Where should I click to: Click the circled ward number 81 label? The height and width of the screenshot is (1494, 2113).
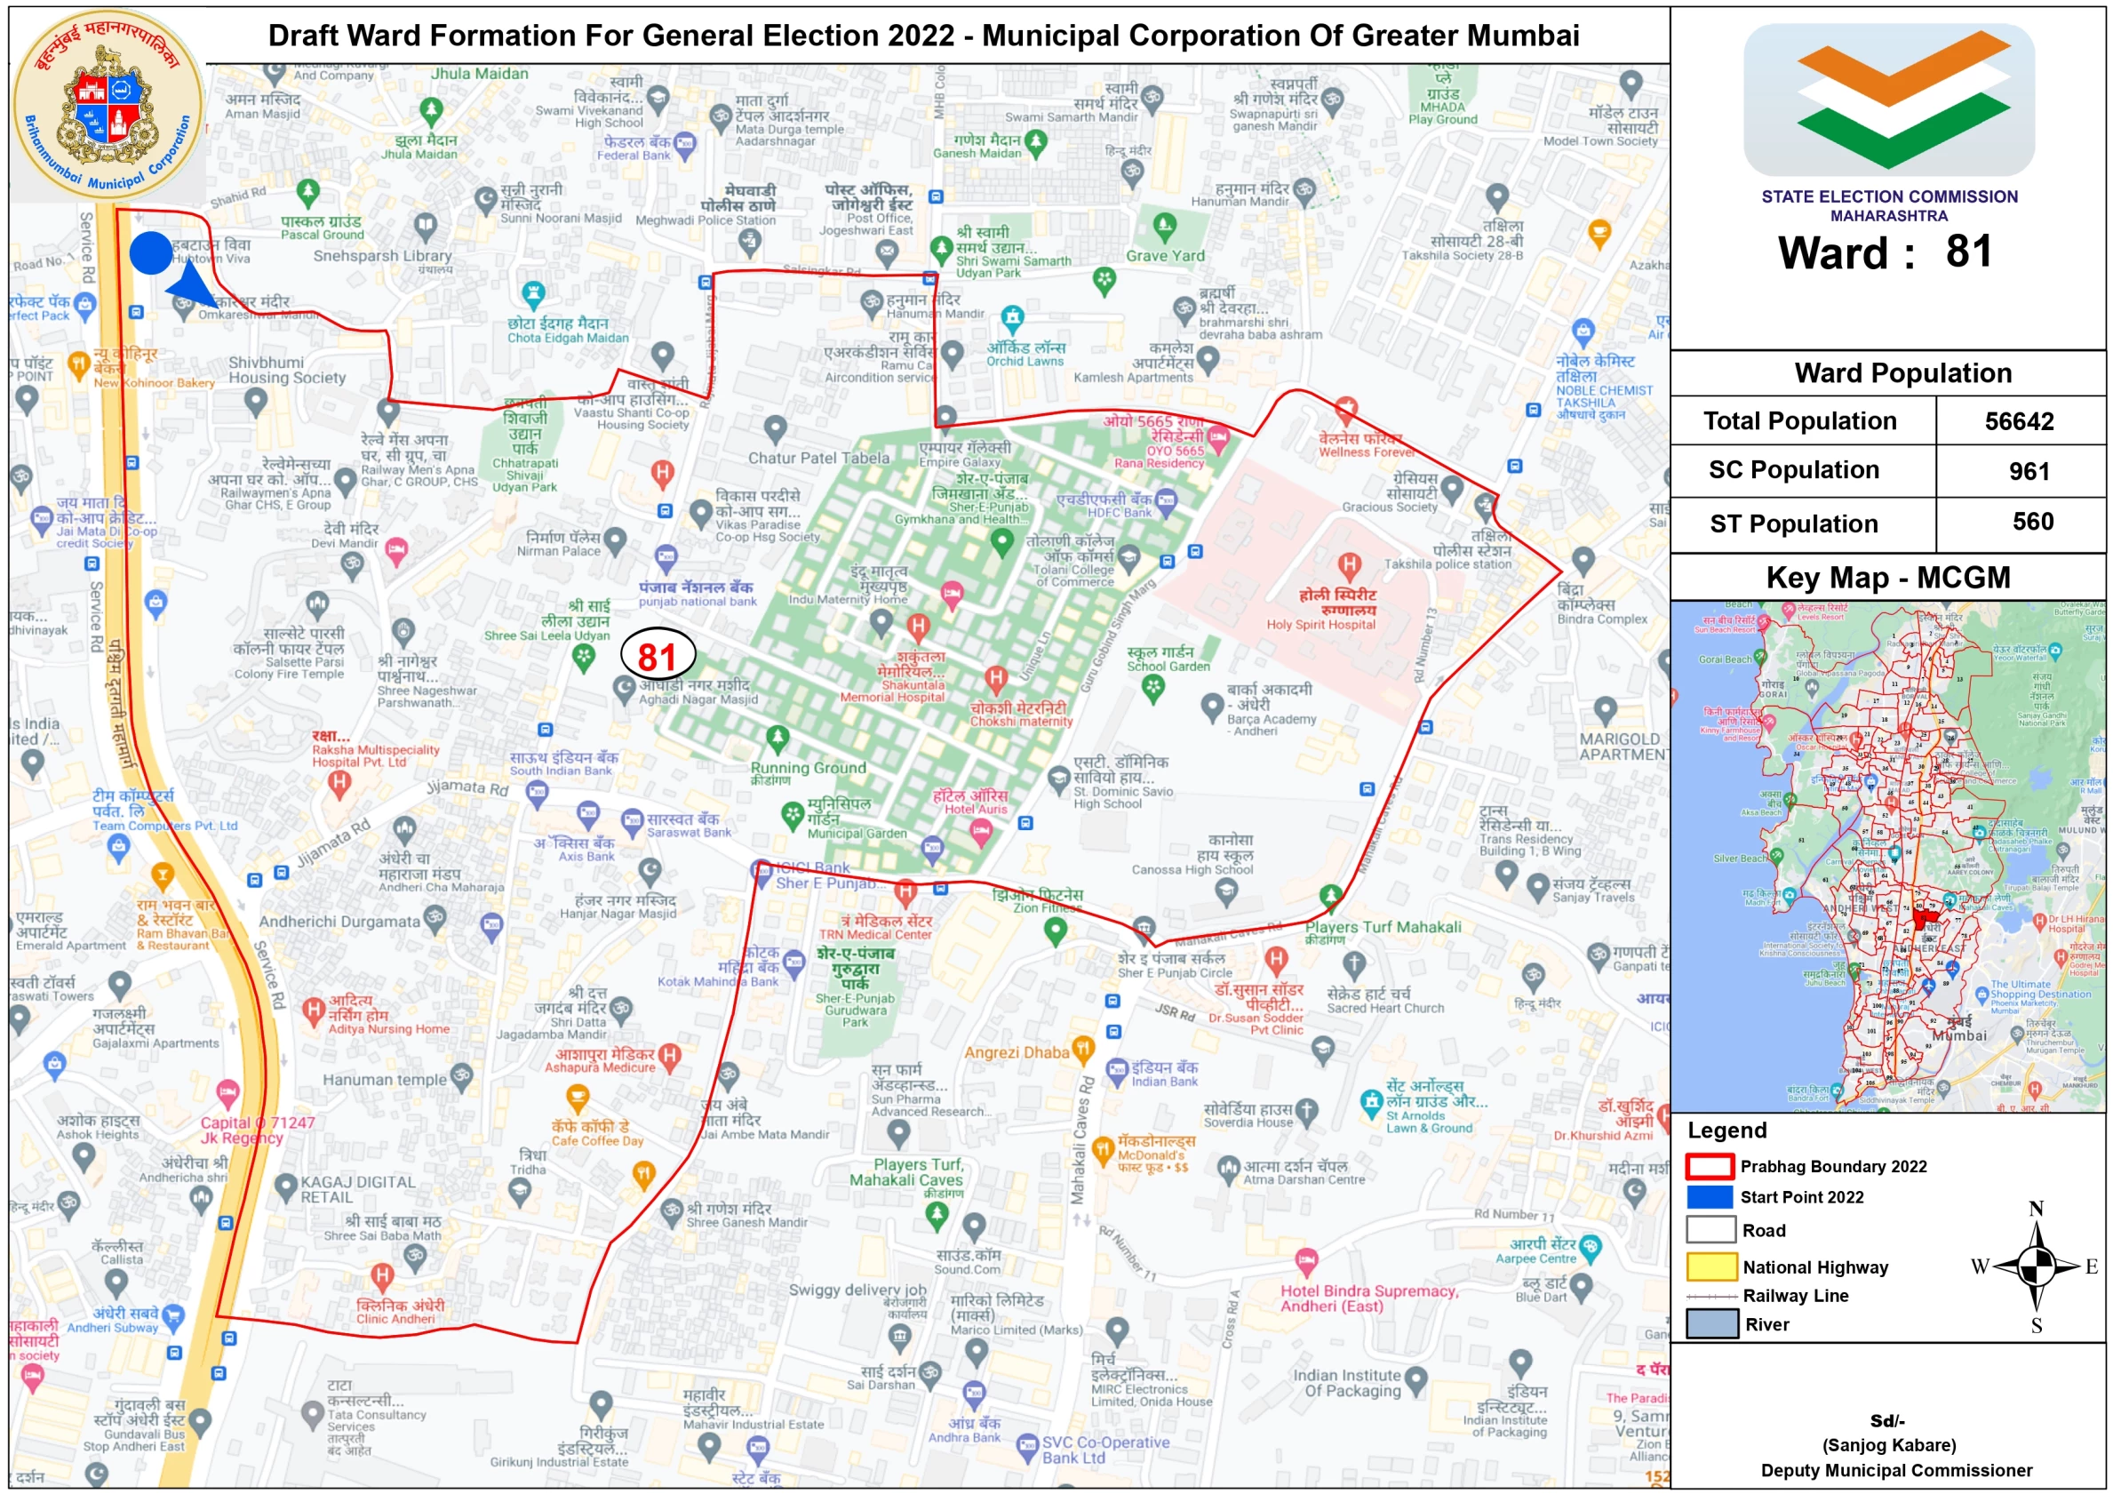click(x=658, y=655)
